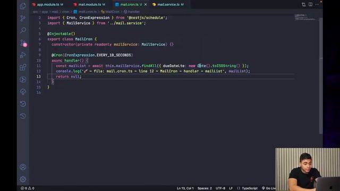Click the Open Changes icon in editor toolbar
The width and height of the screenshot is (340, 191).
[x=303, y=4]
